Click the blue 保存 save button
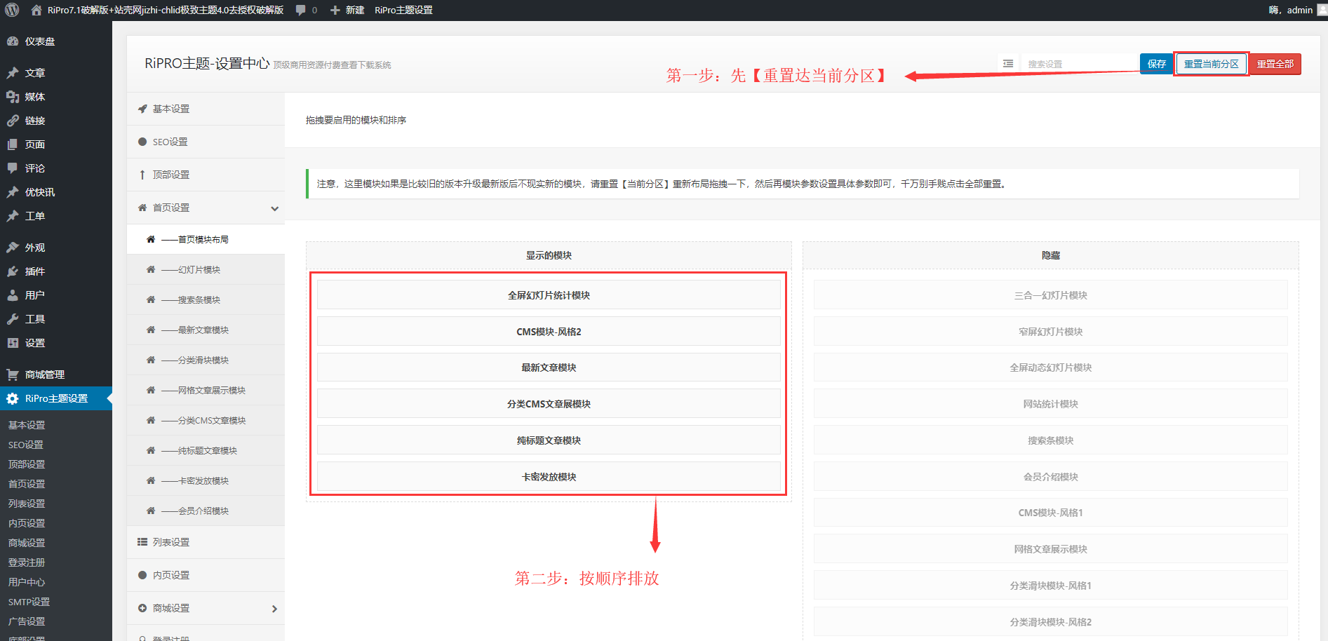The image size is (1328, 641). pos(1156,63)
